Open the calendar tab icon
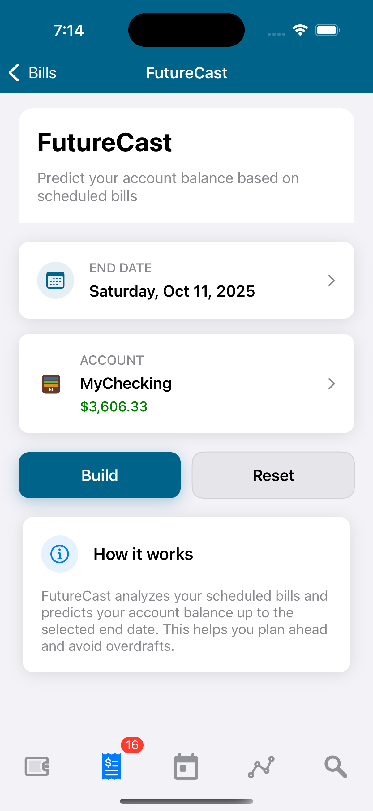This screenshot has width=373, height=811. [186, 766]
